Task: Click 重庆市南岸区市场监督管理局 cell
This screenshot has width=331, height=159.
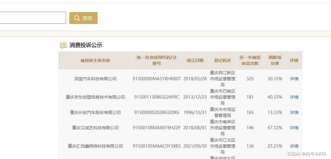Action: click(x=223, y=128)
